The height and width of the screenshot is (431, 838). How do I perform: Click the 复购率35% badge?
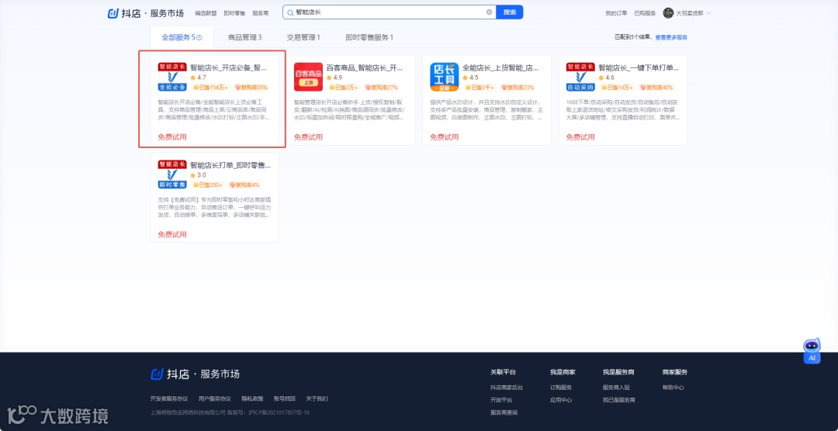point(251,87)
